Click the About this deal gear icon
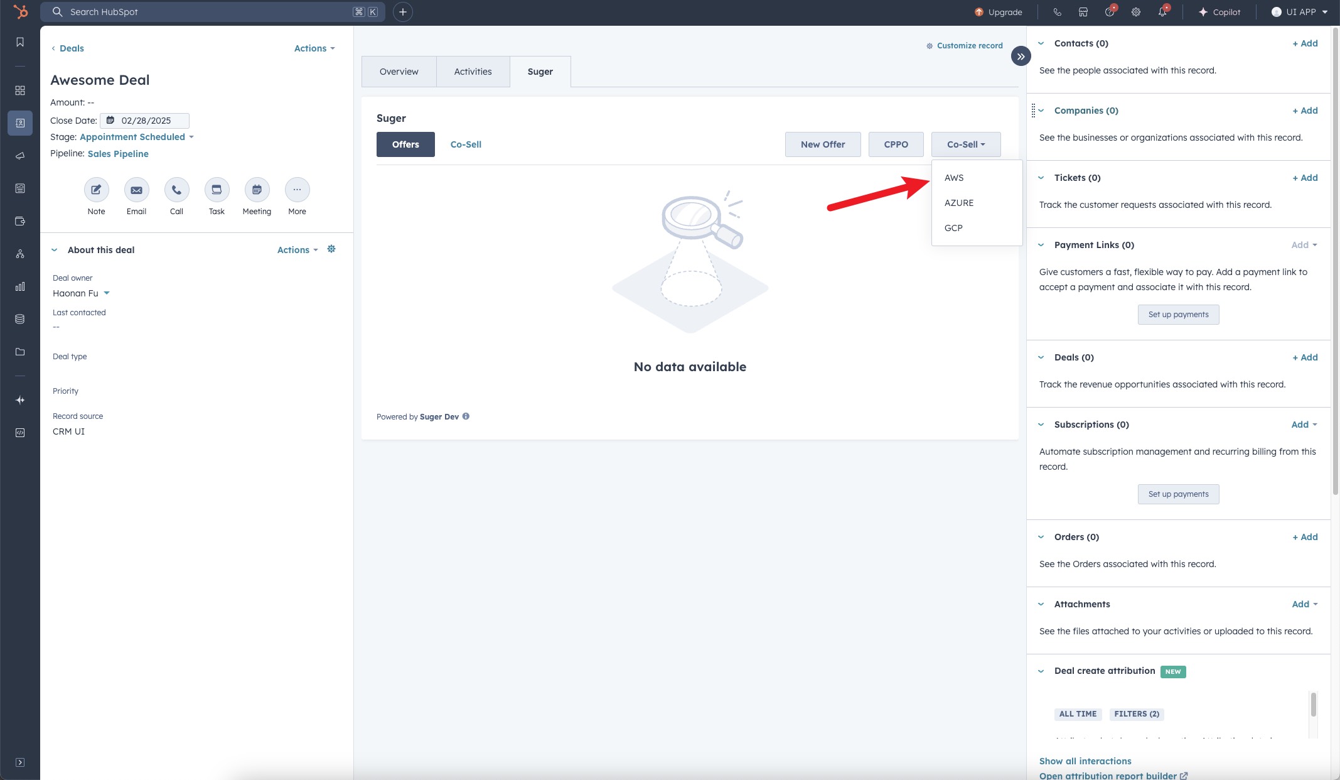This screenshot has width=1340, height=780. pyautogui.click(x=331, y=249)
